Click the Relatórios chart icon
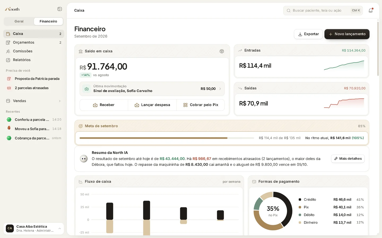This screenshot has height=238, width=382. click(x=8, y=60)
